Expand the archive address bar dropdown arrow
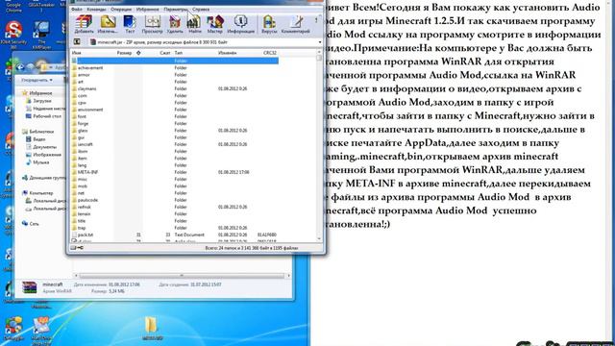 tap(320, 42)
